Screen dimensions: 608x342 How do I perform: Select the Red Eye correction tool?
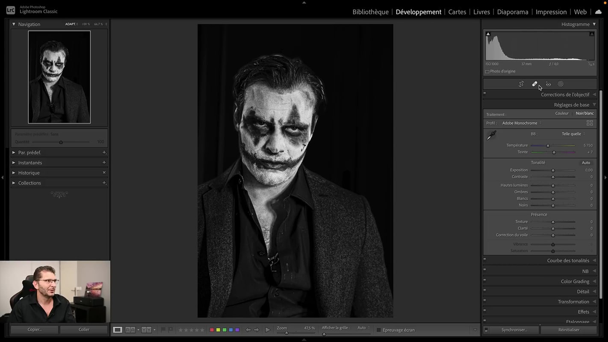click(x=548, y=84)
